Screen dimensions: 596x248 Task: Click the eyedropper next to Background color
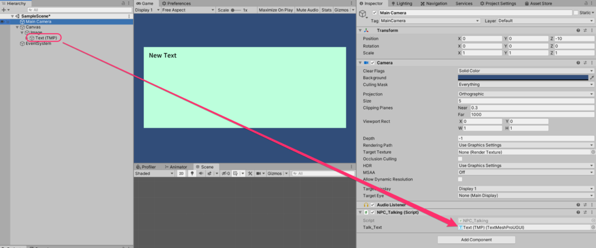point(592,77)
